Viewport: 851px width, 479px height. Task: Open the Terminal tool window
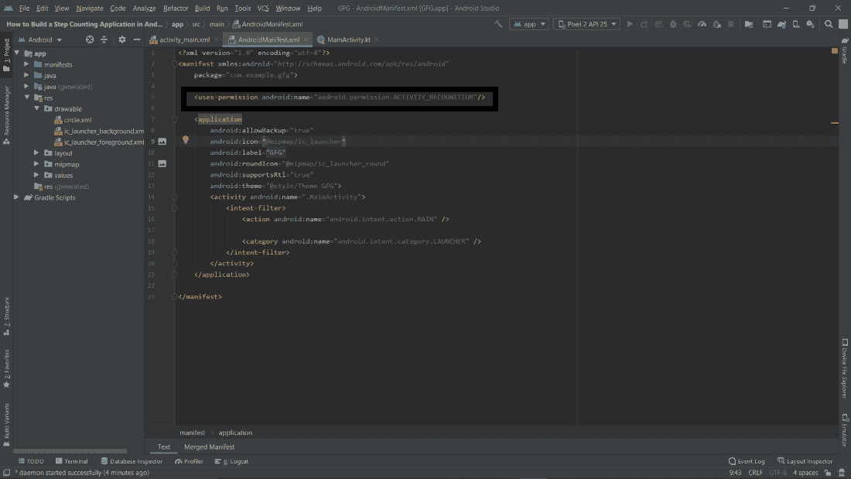pyautogui.click(x=71, y=461)
